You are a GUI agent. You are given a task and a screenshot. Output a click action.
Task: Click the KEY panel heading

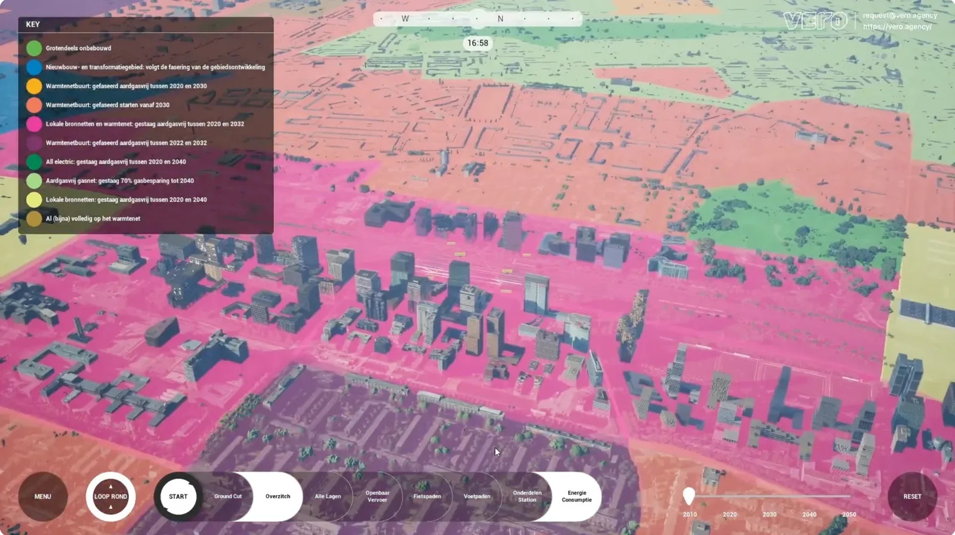coord(33,24)
